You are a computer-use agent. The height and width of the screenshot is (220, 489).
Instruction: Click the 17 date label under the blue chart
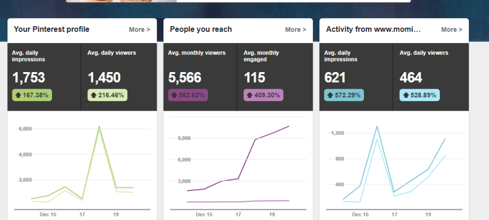394,214
